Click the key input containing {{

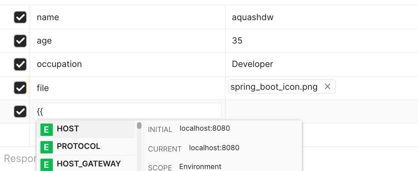[127, 111]
